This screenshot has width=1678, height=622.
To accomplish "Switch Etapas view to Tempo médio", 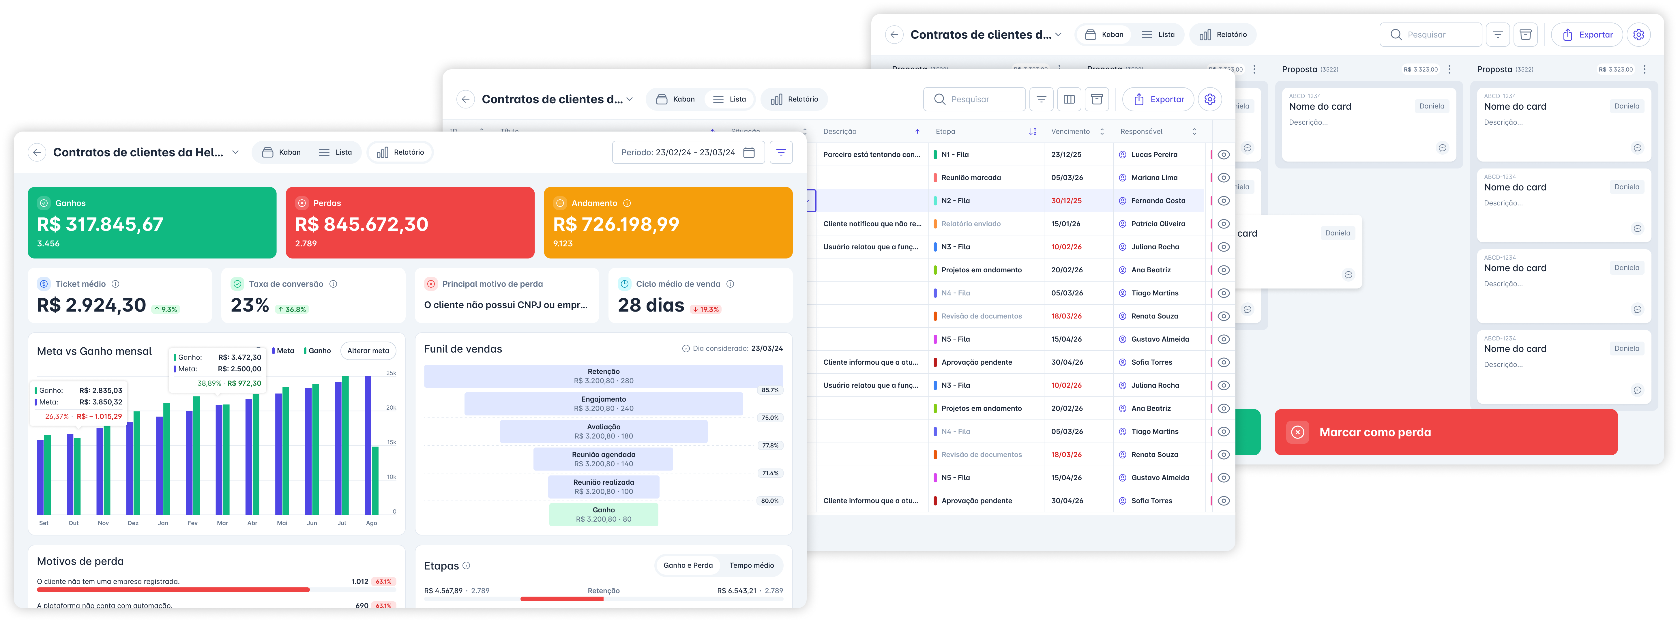I will tap(751, 565).
